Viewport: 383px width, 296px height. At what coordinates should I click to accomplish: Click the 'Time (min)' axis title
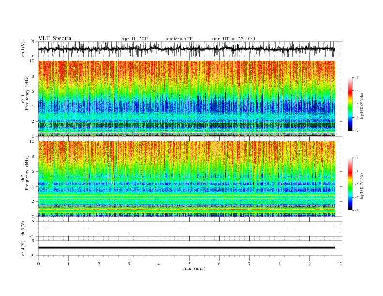tap(193, 268)
